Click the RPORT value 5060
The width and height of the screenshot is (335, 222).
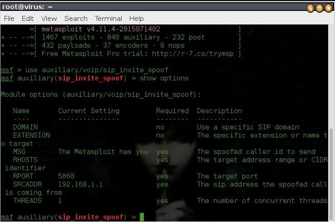66,176
